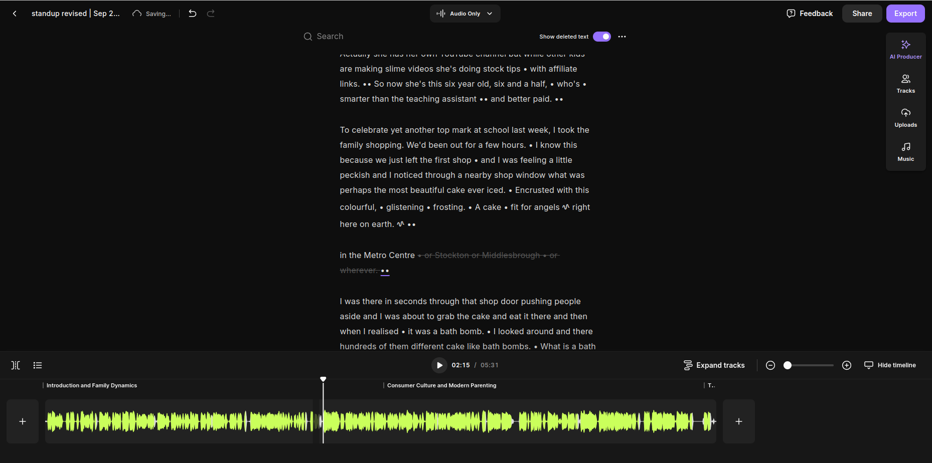932x463 pixels.
Task: Click the words 'in the Metro Centre'
Action: (377, 255)
